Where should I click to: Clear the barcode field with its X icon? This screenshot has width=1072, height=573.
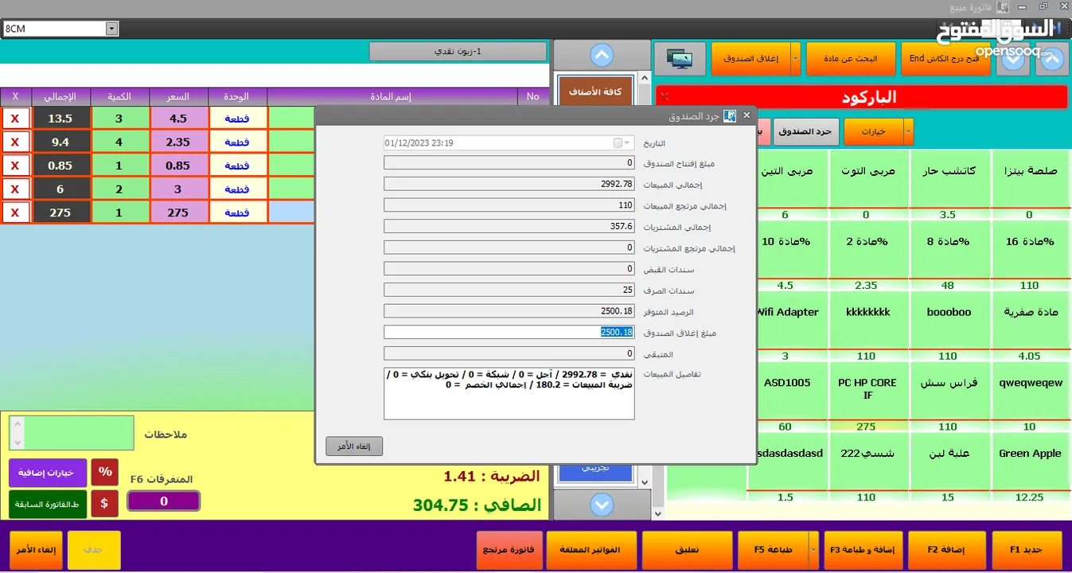click(665, 96)
